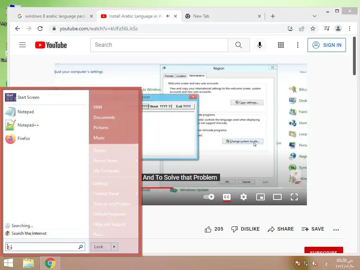Screen dimensions: 360x270
Task: Toggle video autoplay switch
Action: point(209,197)
